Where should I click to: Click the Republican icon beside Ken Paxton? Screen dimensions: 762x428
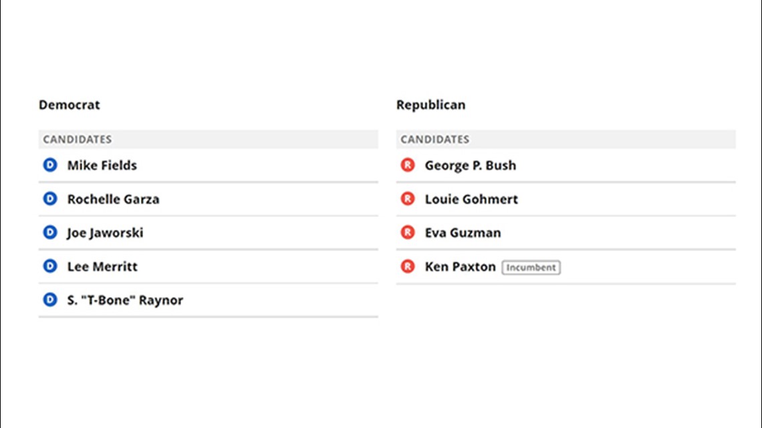(x=408, y=266)
